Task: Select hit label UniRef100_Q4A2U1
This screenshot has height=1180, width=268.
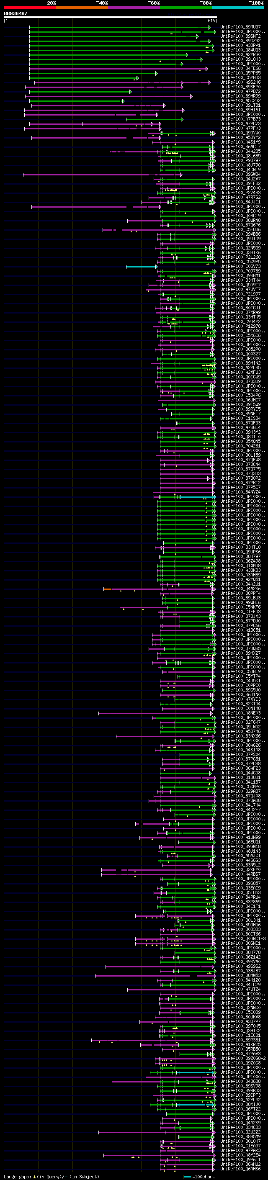Action: (x=240, y=584)
